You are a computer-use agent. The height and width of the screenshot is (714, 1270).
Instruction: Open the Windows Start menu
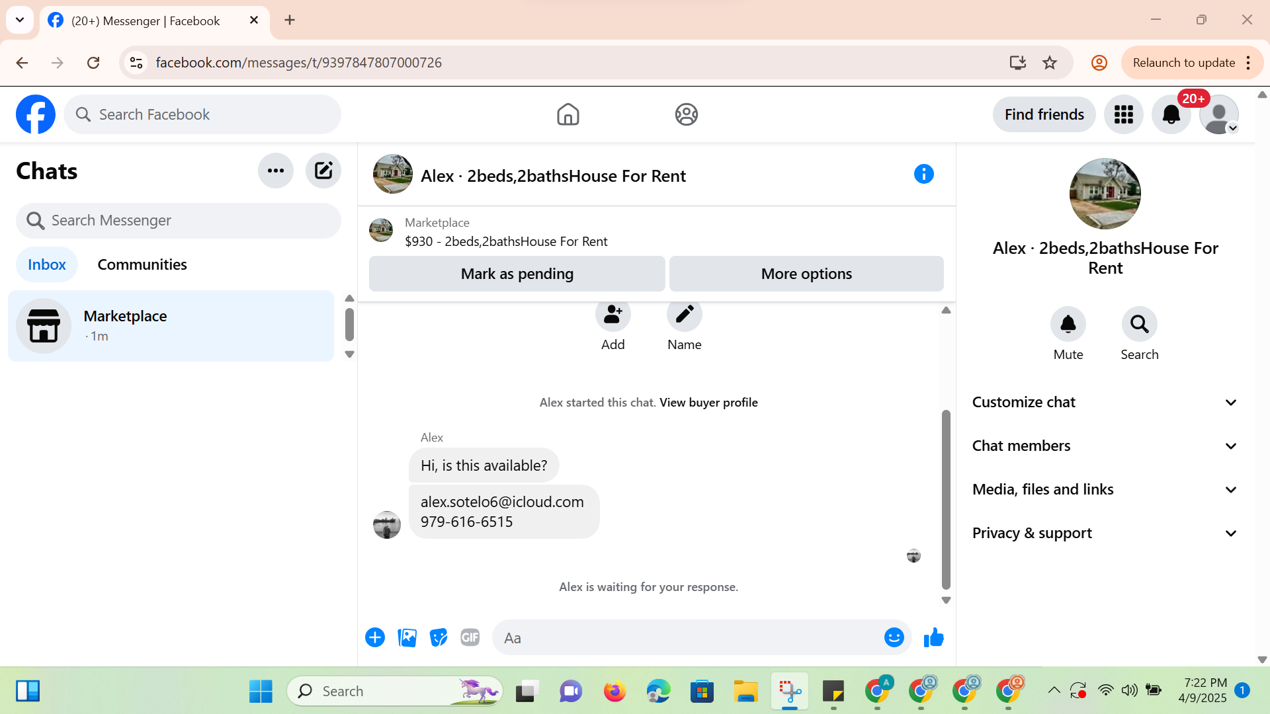tap(261, 692)
